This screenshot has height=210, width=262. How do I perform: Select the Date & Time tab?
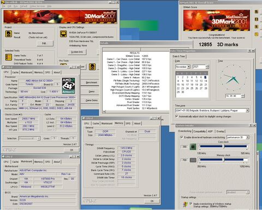pos(178,56)
